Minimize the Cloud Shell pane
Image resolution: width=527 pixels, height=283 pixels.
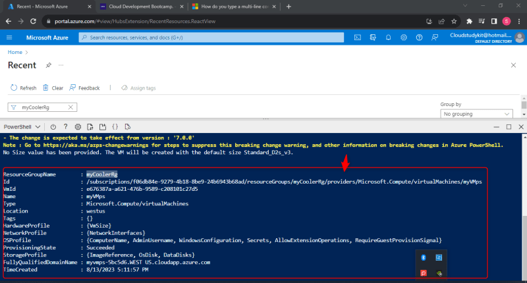tap(497, 127)
